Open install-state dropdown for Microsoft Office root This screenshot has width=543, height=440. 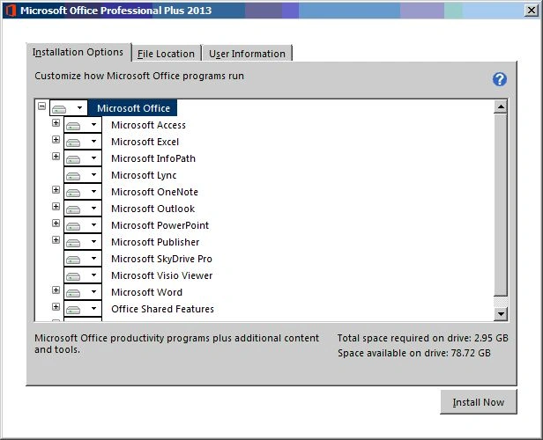pos(69,108)
